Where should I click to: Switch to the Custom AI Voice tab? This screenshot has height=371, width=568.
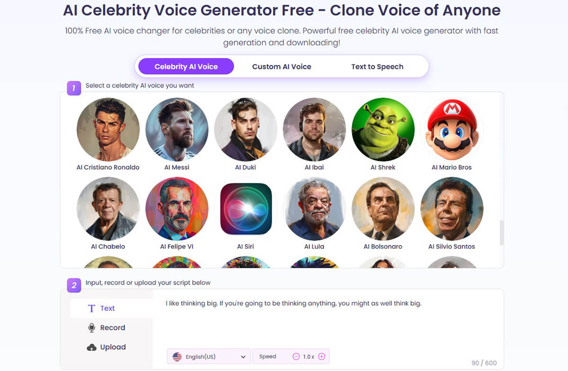click(x=282, y=67)
